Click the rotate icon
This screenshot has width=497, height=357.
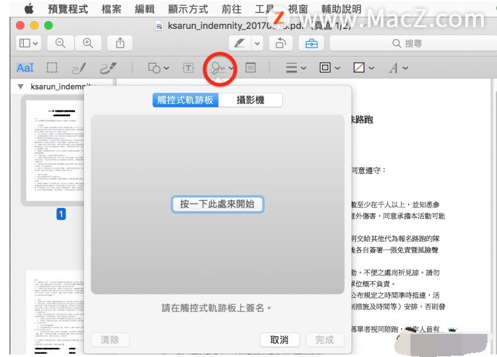tap(281, 43)
